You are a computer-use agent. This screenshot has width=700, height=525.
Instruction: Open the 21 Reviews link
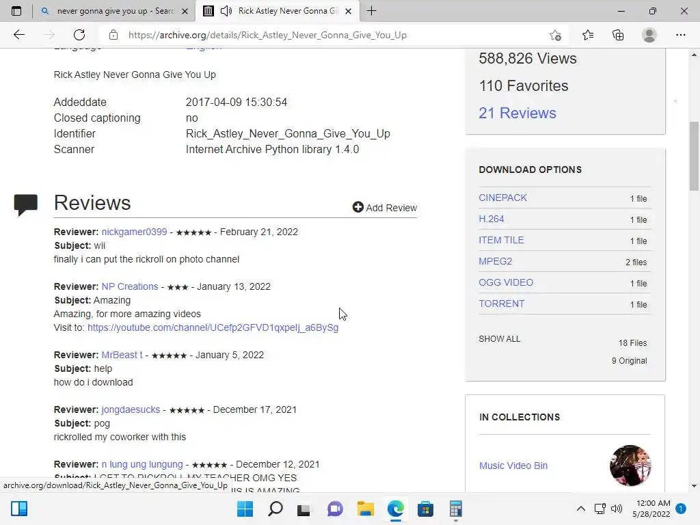[517, 113]
